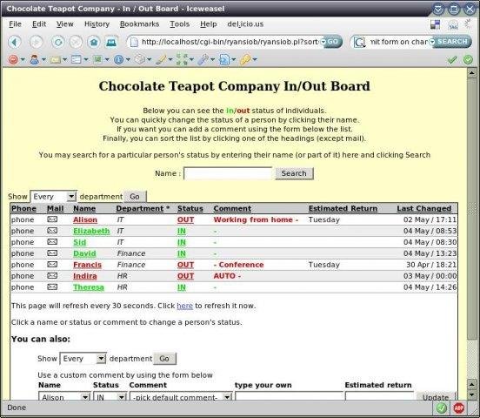This screenshot has width=480, height=418.
Task: Click the Update button in custom comment form
Action: tap(436, 397)
